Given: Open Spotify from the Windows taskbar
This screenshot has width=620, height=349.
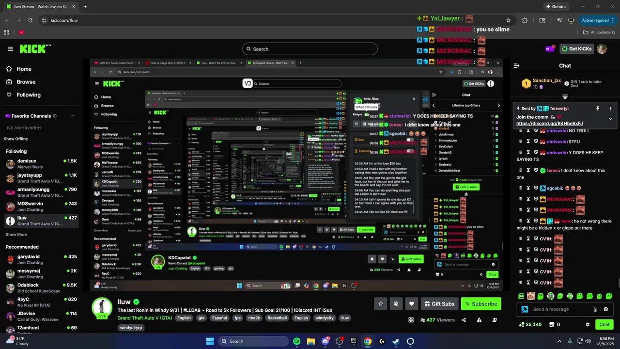Looking at the screenshot, I should pos(297,341).
